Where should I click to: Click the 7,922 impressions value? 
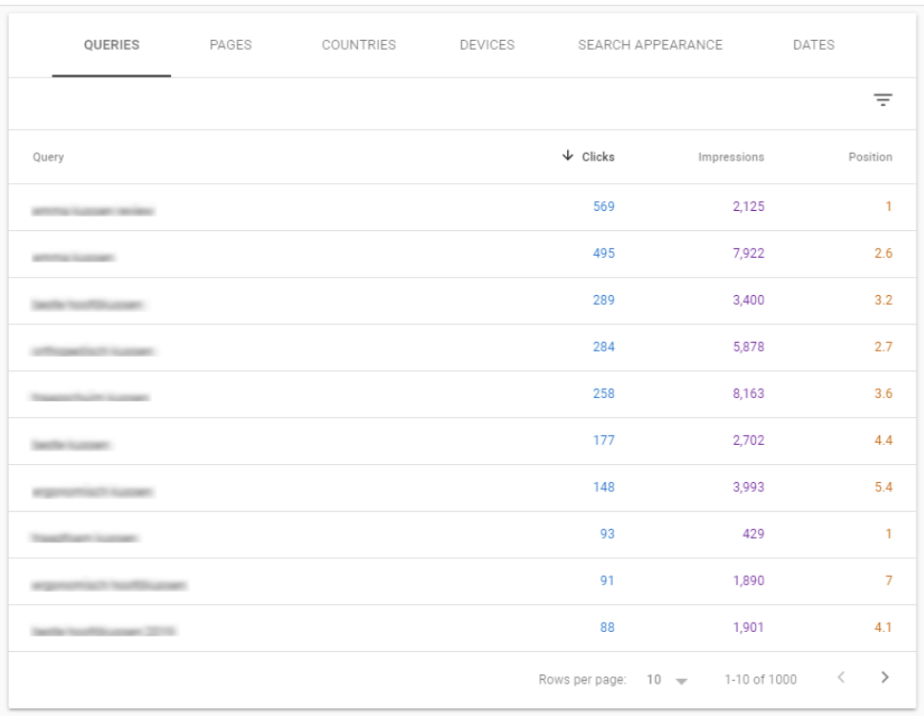[x=748, y=254]
